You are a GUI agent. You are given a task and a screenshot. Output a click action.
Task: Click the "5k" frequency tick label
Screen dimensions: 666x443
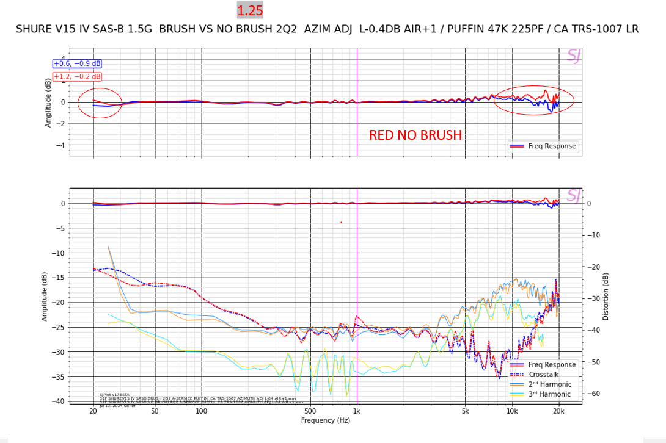(x=465, y=411)
